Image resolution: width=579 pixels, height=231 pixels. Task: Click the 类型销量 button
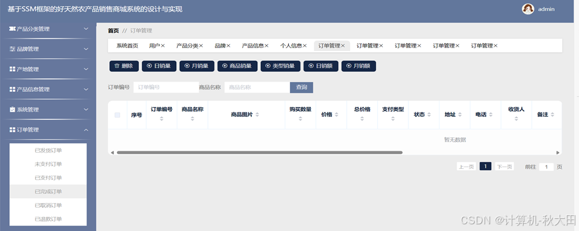(x=280, y=66)
